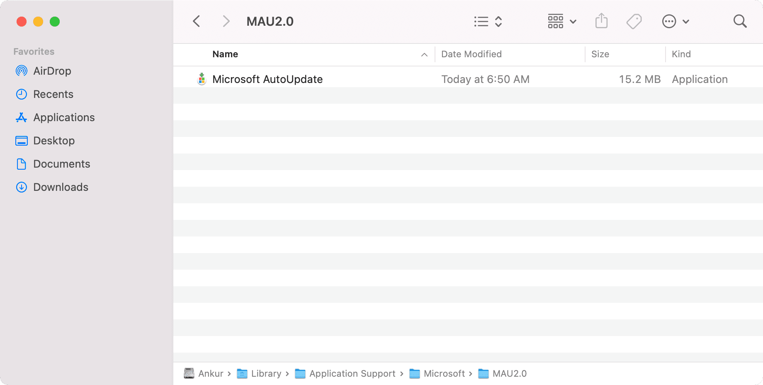
Task: Click the Applications sidebar icon
Action: point(22,117)
